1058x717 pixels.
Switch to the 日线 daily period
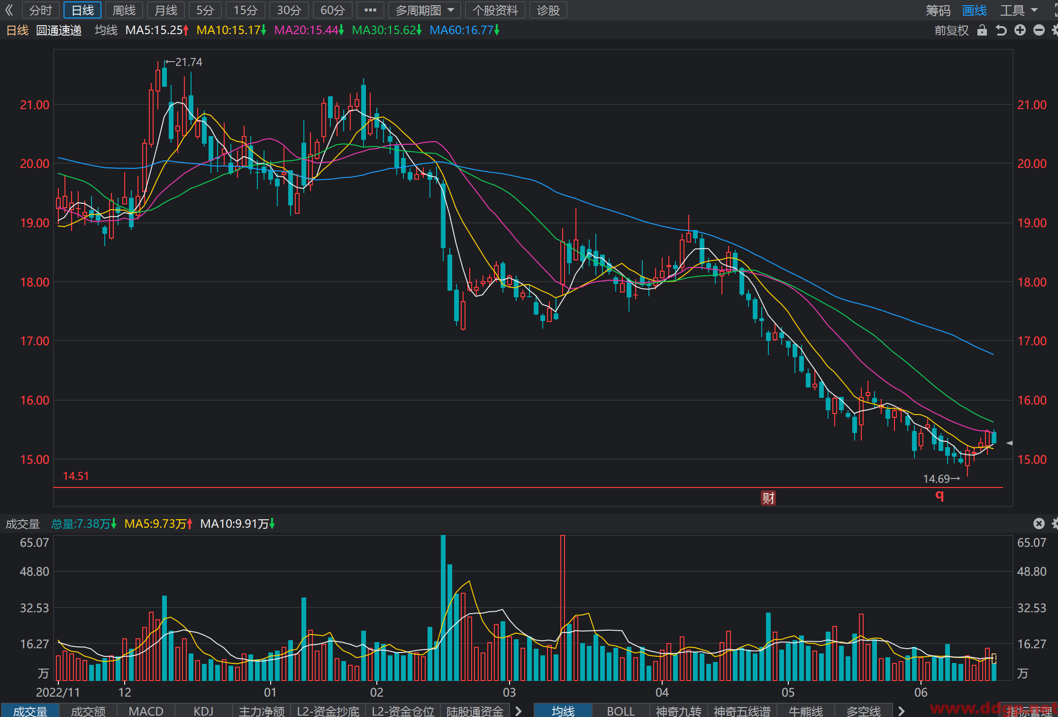pos(82,10)
